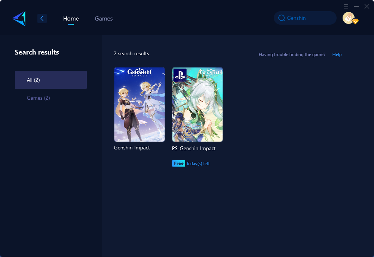Click the PS-Genshin Impact title text

pyautogui.click(x=194, y=148)
